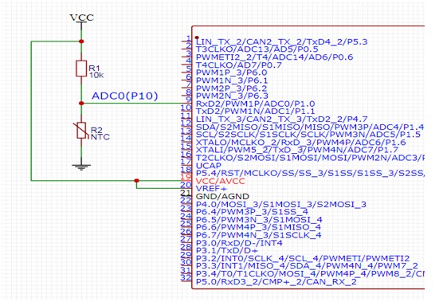Click the P4.0/MOSI_3/S1MOSI_3/S2MOSI_3 pin label
The height and width of the screenshot is (302, 443).
coord(281,204)
